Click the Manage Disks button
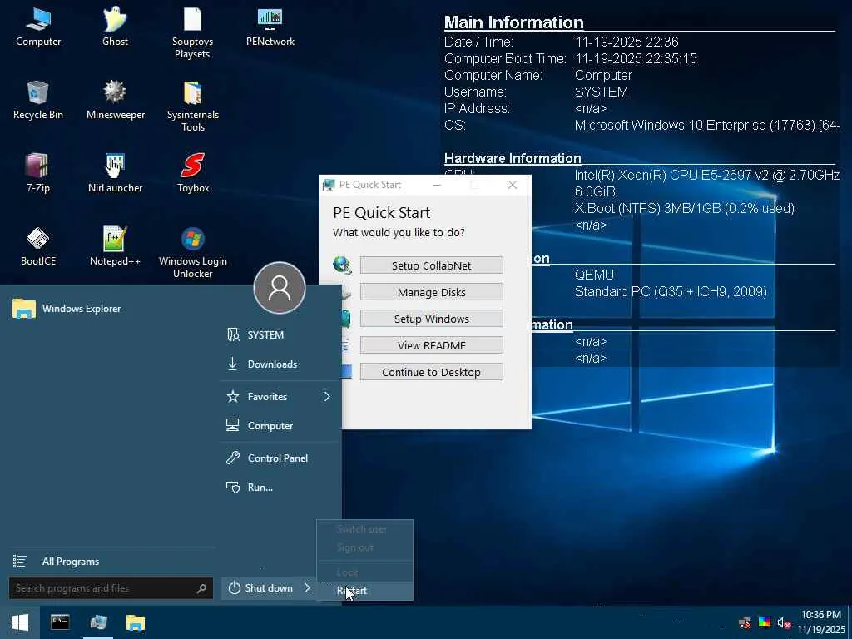The height and width of the screenshot is (639, 852). 432,292
